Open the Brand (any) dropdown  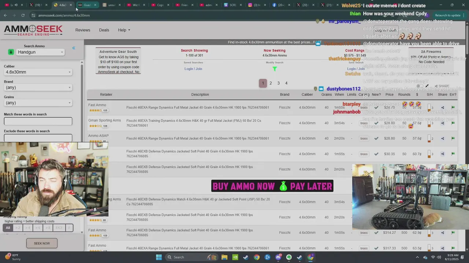tap(38, 87)
